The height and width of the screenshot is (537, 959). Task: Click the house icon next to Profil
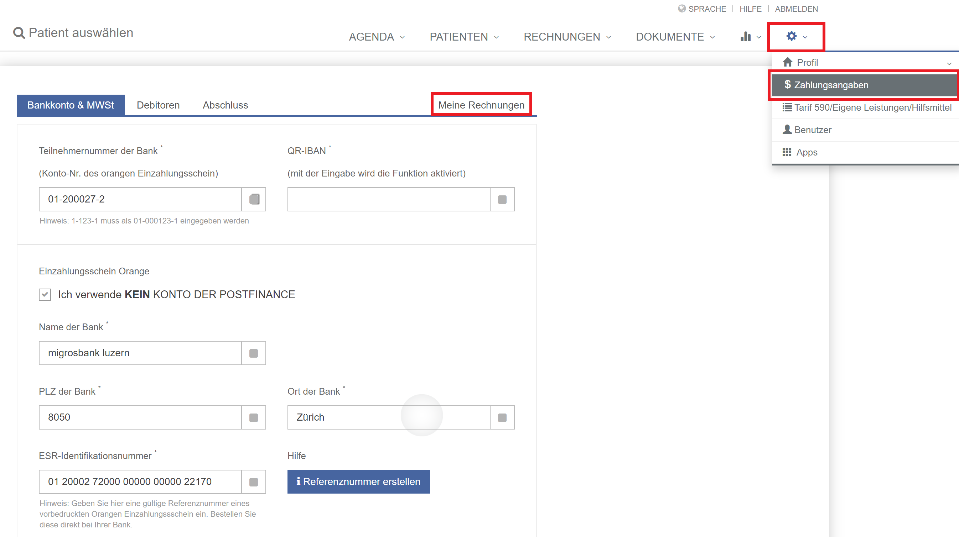pos(787,62)
